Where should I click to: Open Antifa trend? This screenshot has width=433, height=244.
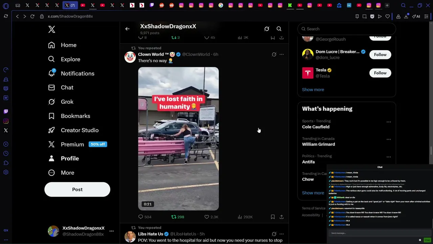pyautogui.click(x=308, y=162)
